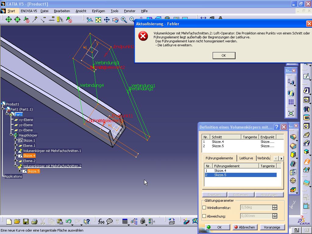
Task: Enable the Abweichung checkbox
Action: tap(204, 216)
